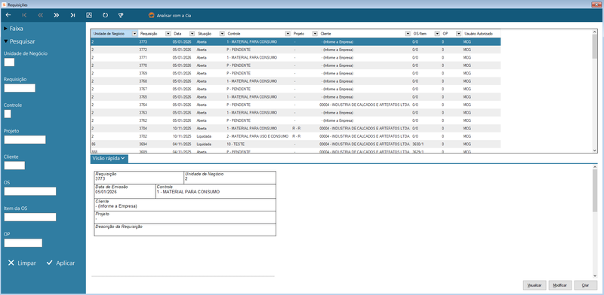The width and height of the screenshot is (604, 295).
Task: Click the Visualizar button
Action: tap(535, 285)
